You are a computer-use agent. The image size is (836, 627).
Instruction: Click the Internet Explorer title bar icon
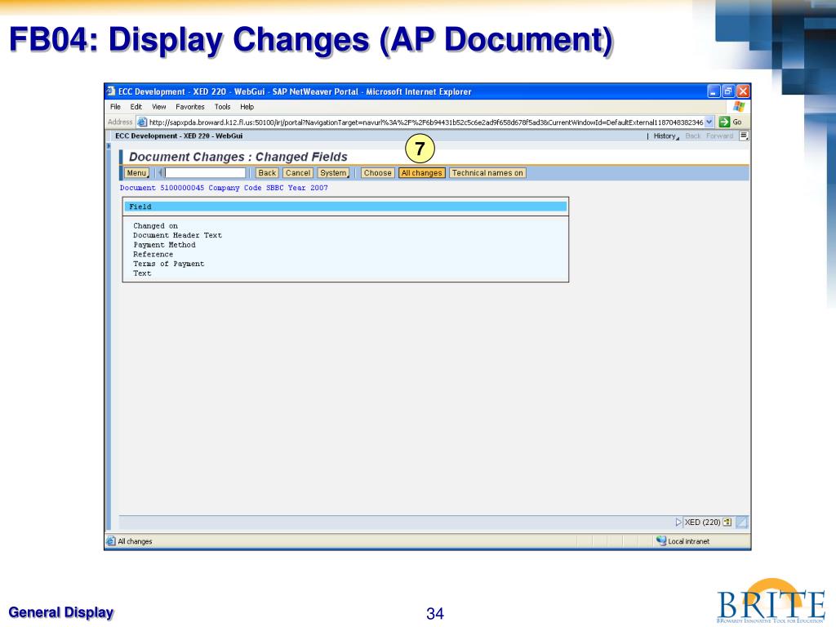111,91
